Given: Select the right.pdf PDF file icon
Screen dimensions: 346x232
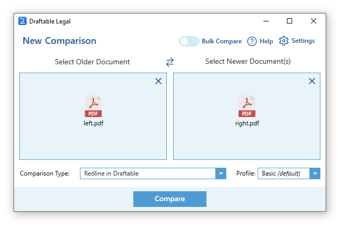Looking at the screenshot, I should [247, 106].
